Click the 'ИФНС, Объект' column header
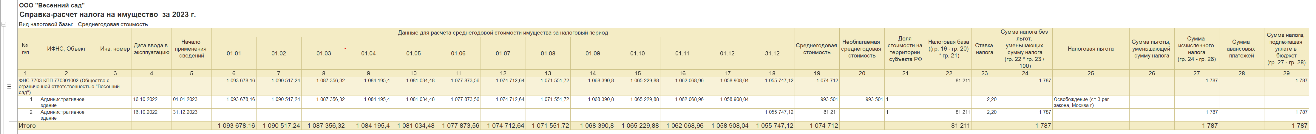1316x134 pixels. point(66,49)
